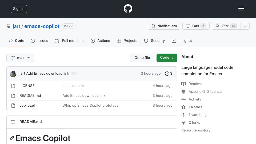Click the anchor link icon by Emacs Copilot
The height and width of the screenshot is (144, 256).
pyautogui.click(x=12, y=138)
